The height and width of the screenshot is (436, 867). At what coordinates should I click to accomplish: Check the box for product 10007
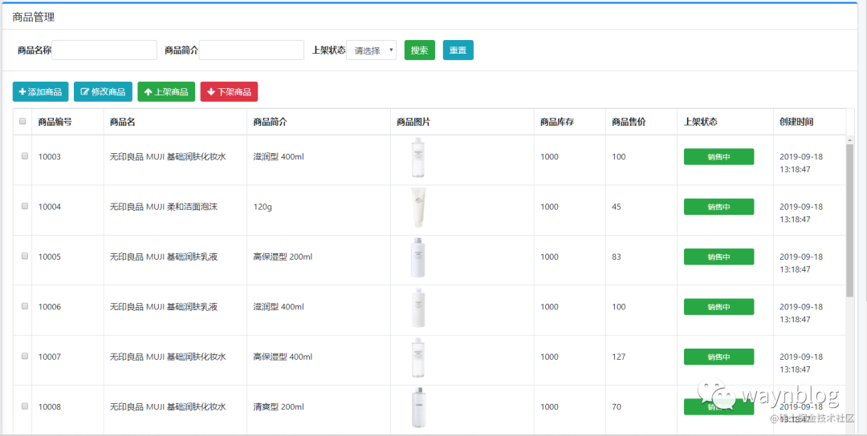(x=24, y=356)
